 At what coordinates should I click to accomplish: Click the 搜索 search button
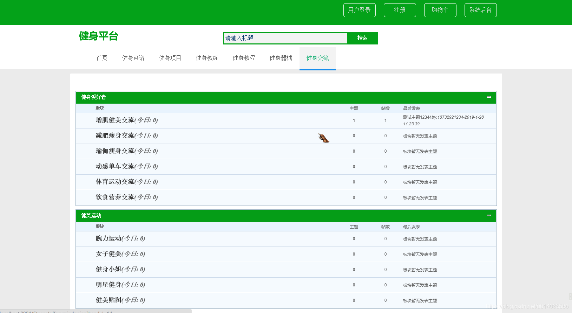click(x=362, y=38)
